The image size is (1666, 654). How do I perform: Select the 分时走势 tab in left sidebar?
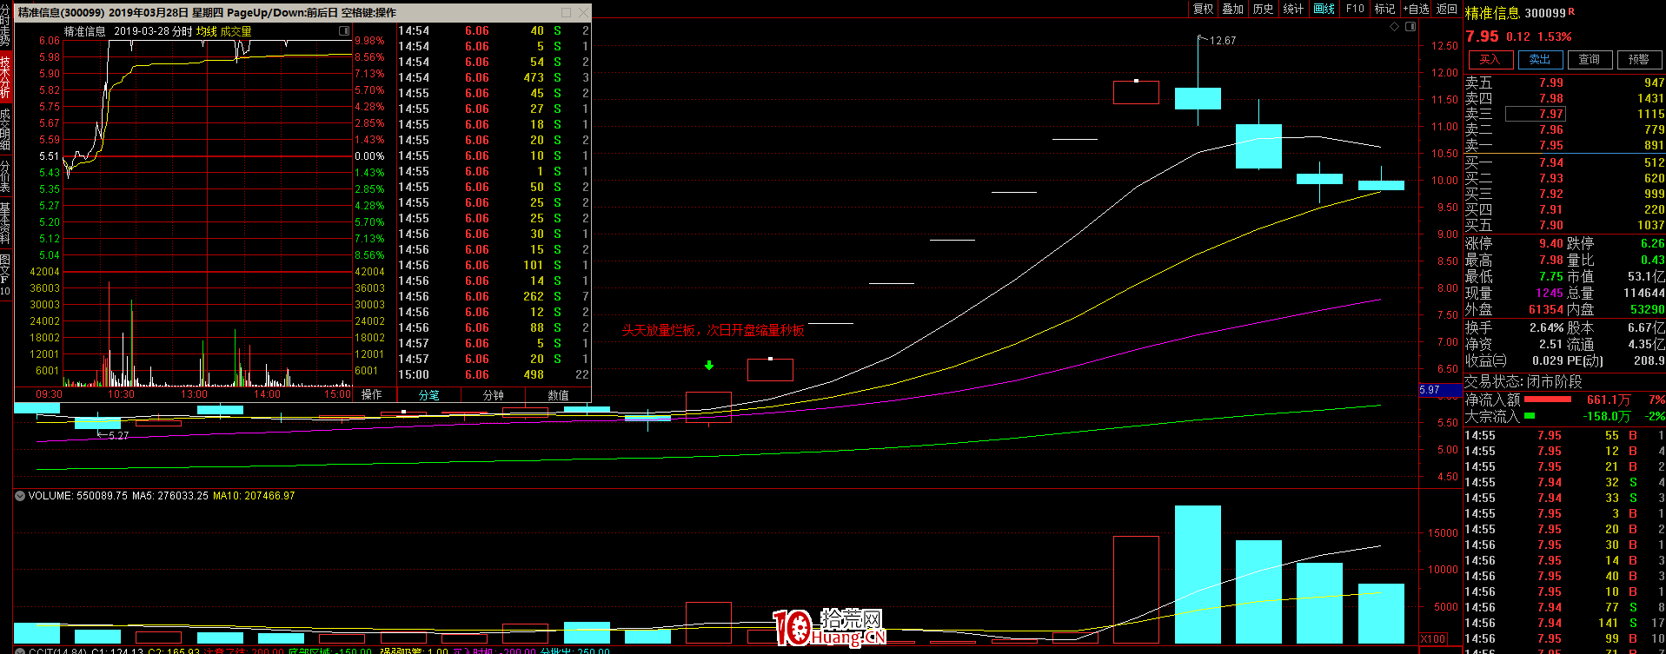pos(5,26)
